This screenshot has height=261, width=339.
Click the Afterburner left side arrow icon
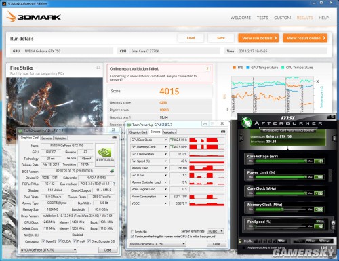pos(241,138)
